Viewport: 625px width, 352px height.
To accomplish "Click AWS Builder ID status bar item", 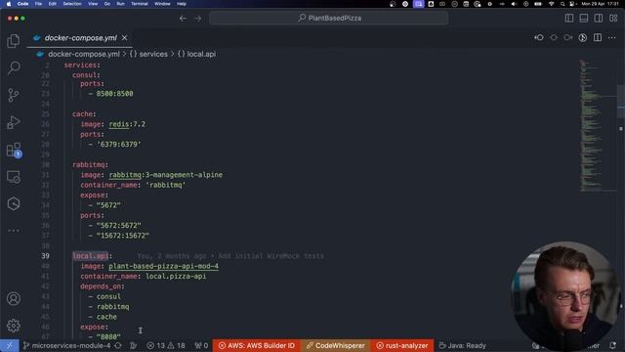I will pos(256,345).
